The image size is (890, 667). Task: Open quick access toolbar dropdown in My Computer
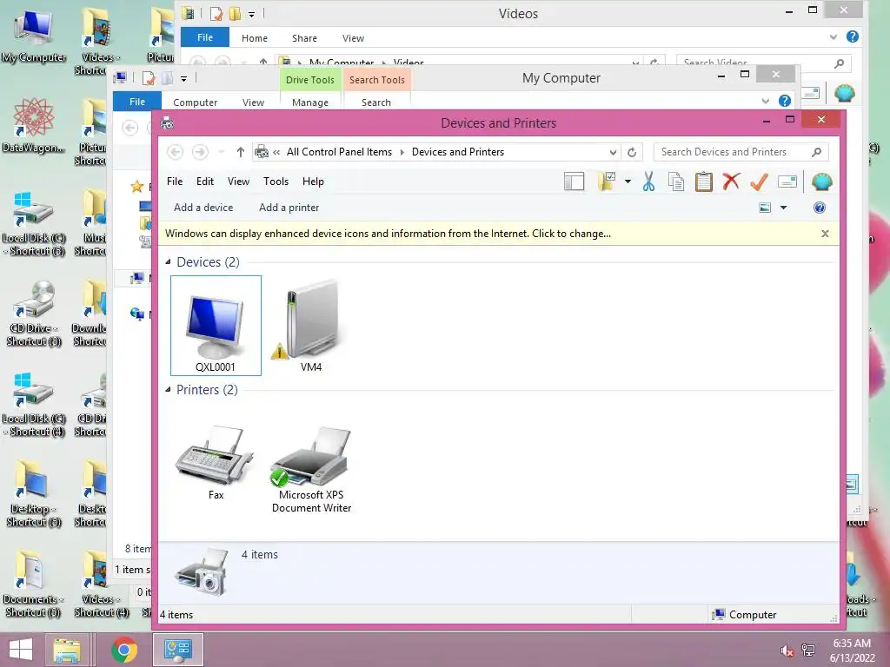[x=184, y=79]
